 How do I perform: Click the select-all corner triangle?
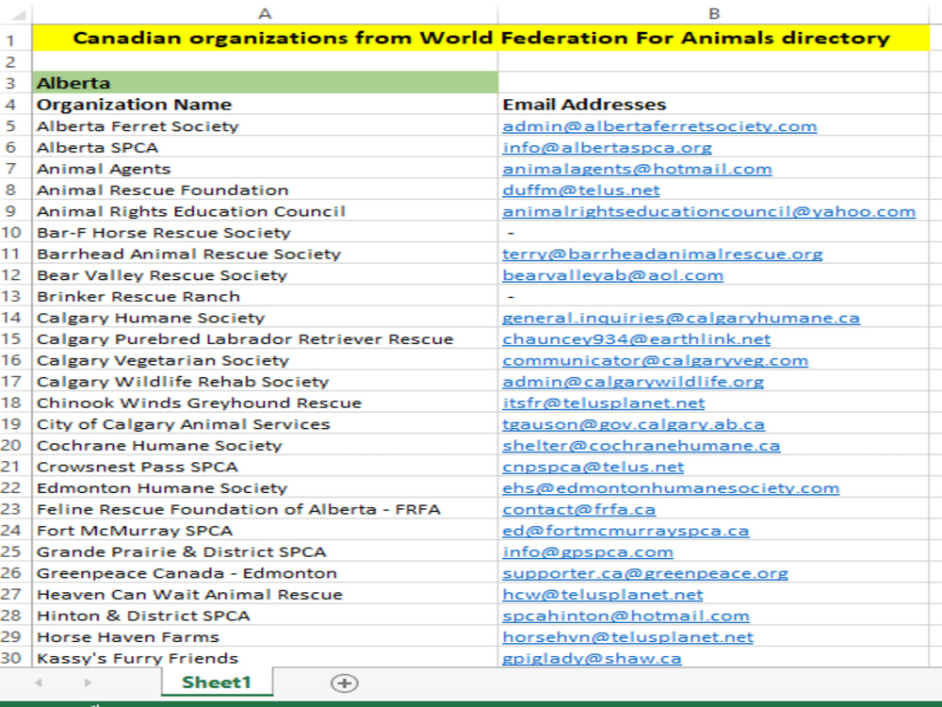point(19,14)
